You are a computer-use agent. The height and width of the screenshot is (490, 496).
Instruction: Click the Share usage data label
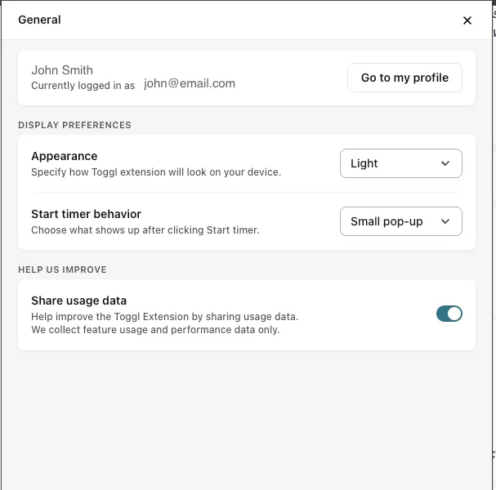[x=78, y=301]
